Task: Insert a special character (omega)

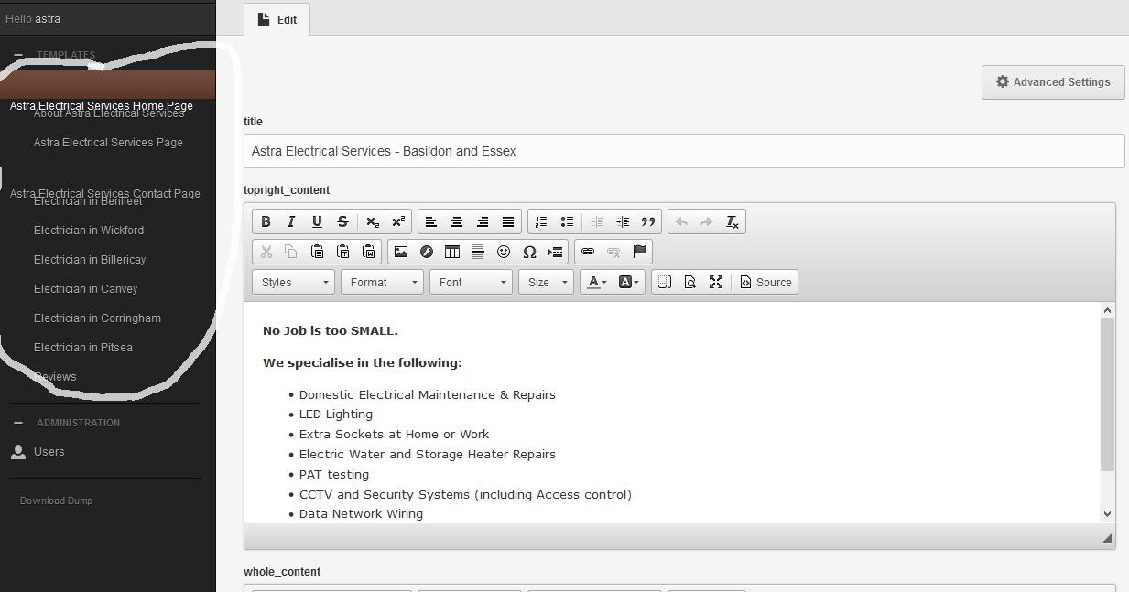Action: tap(529, 252)
